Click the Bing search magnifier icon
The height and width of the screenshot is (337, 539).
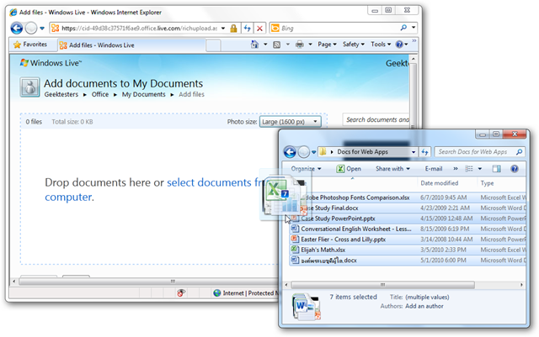pos(403,28)
